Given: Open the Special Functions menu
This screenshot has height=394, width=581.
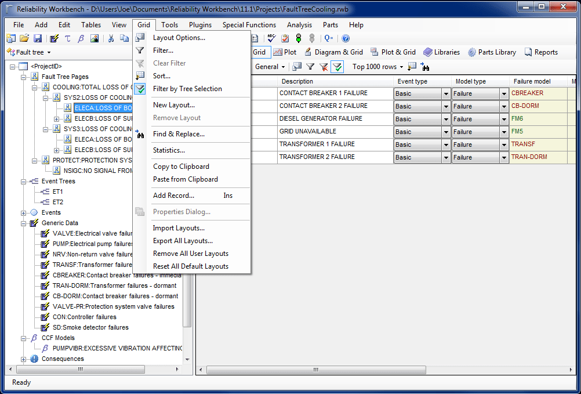Looking at the screenshot, I should coord(249,25).
